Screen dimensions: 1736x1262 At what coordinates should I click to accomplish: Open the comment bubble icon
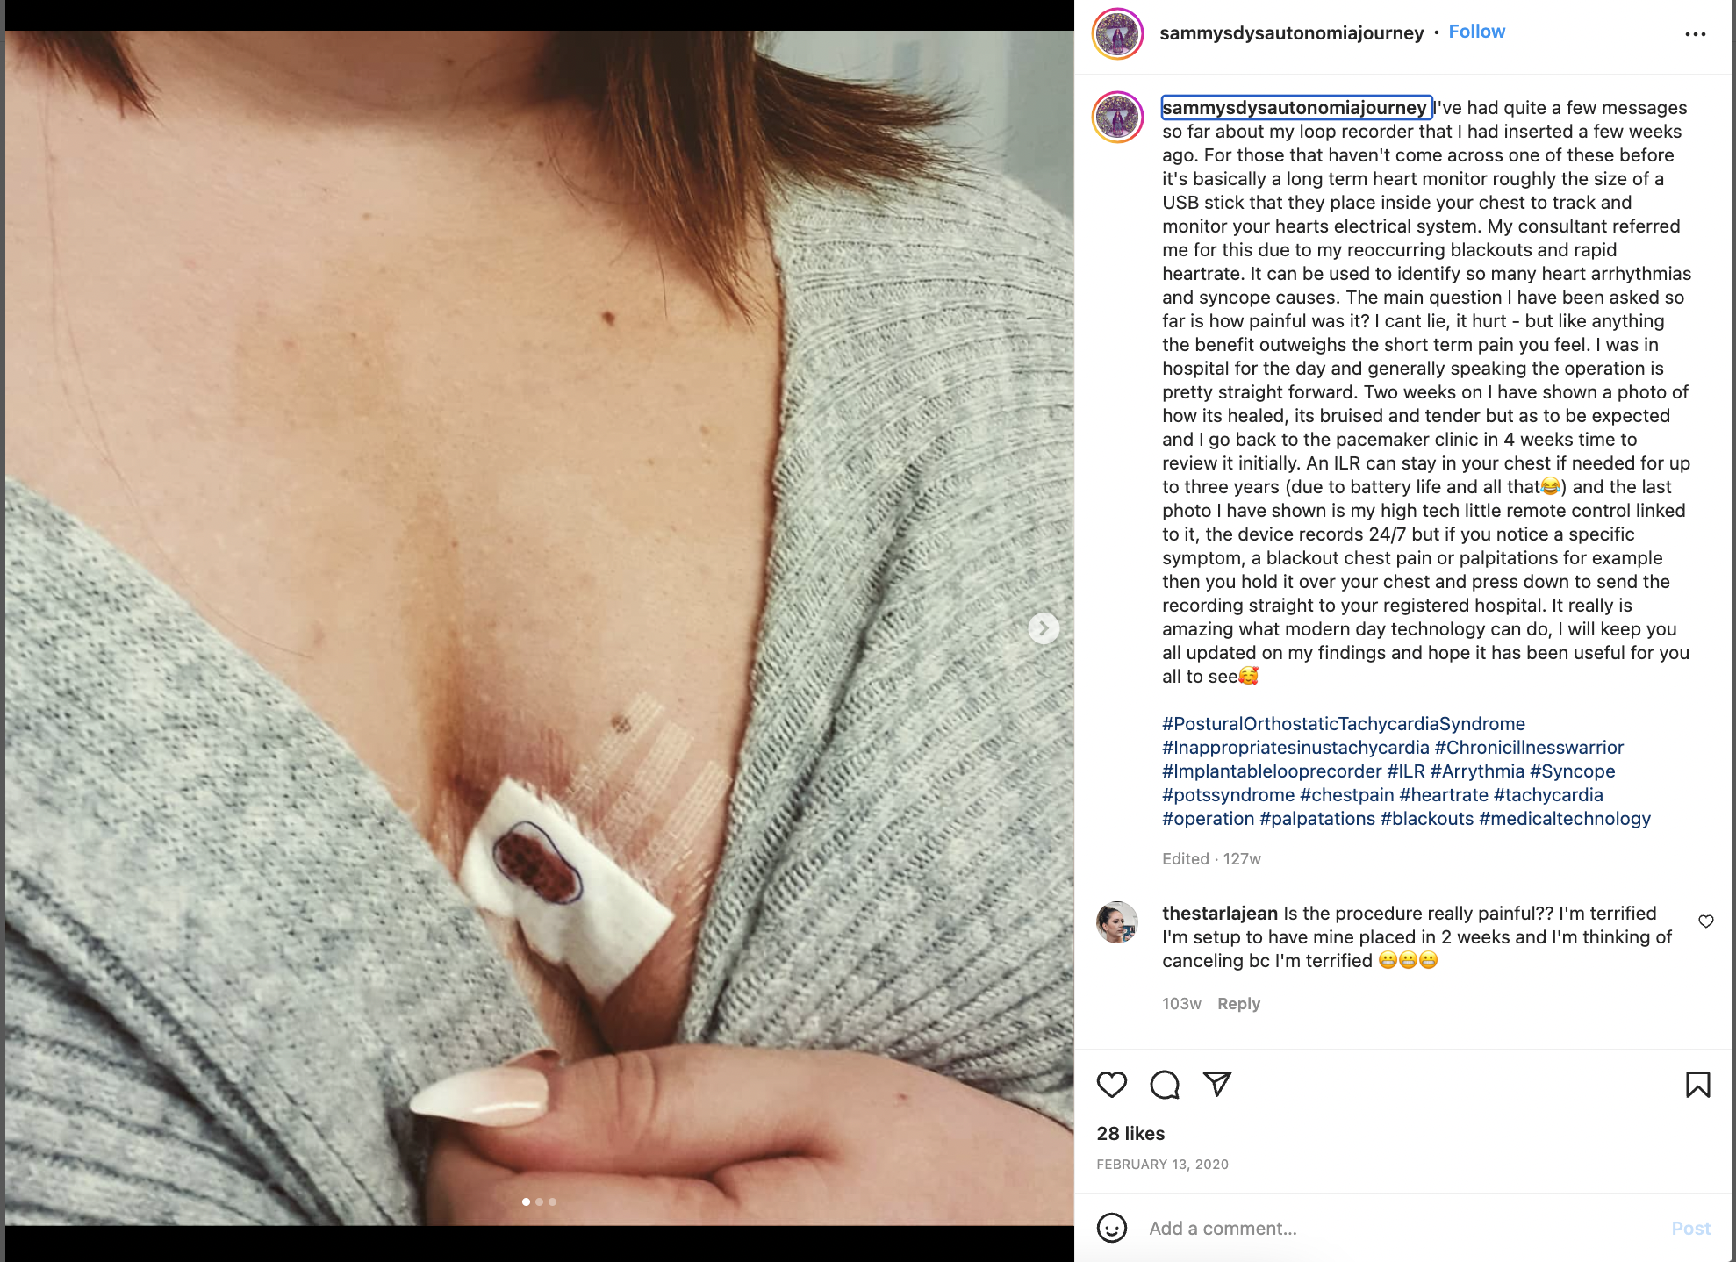(1165, 1085)
